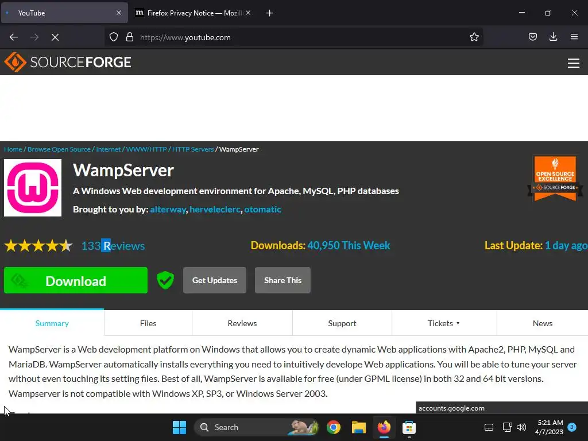Open the Files tab

coord(148,323)
